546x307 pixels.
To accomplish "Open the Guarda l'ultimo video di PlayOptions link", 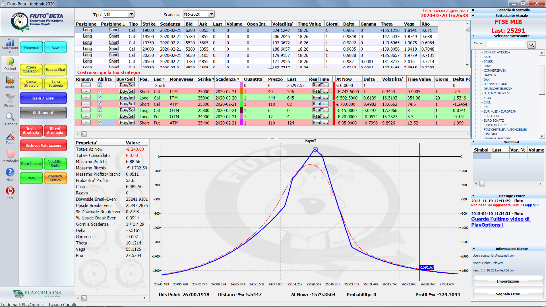I will [x=501, y=222].
